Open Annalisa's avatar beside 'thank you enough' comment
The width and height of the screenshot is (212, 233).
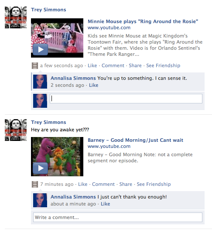(40, 200)
